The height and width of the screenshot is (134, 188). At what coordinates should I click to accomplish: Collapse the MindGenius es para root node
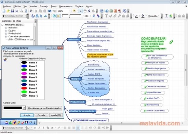click(x=2, y=25)
